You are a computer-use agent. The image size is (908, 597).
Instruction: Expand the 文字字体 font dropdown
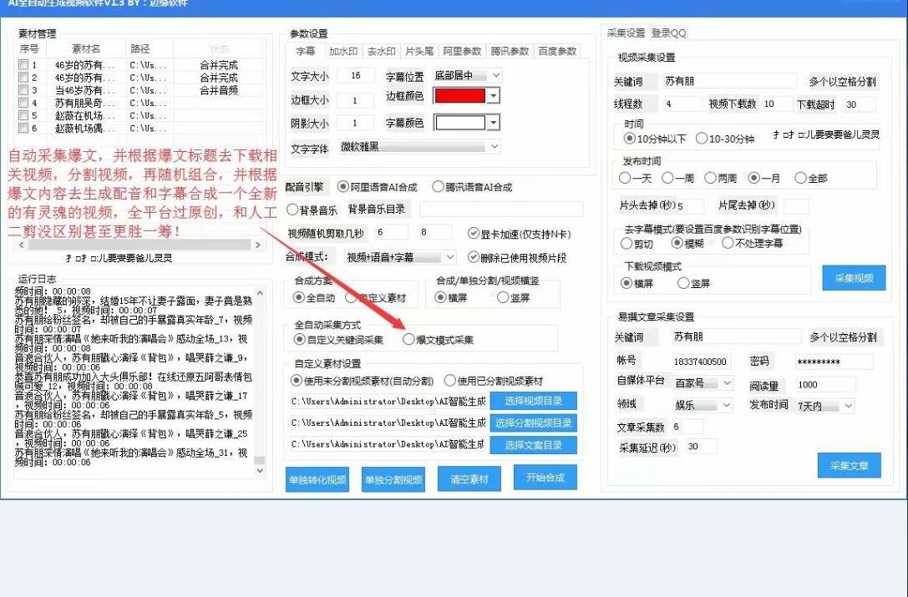(x=418, y=147)
